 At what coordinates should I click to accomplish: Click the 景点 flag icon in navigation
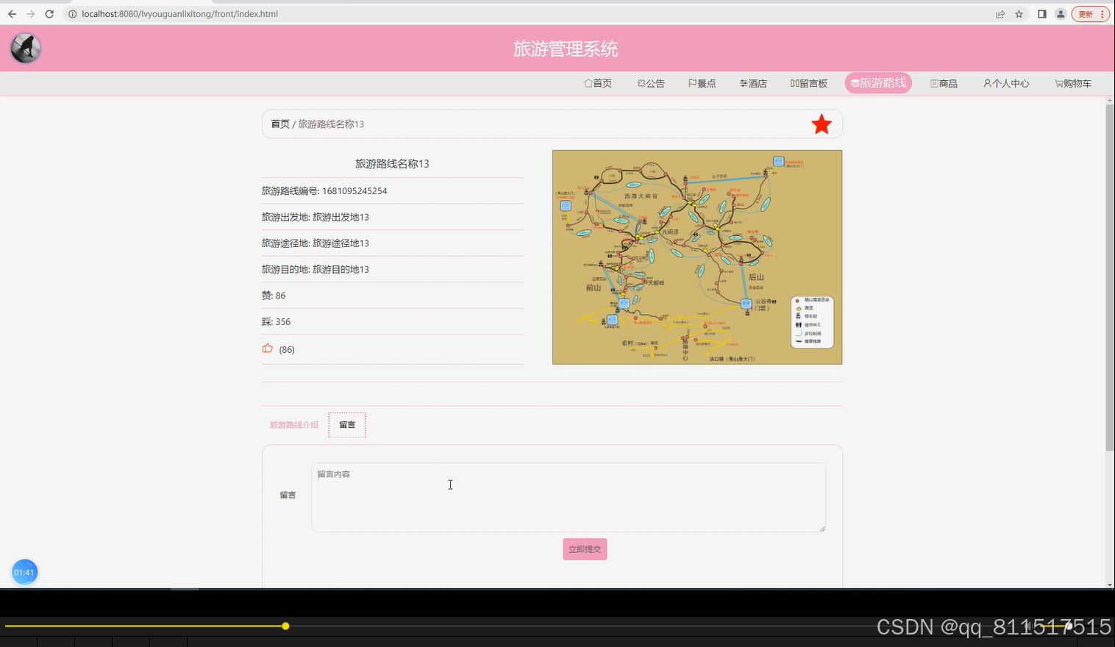tap(692, 83)
